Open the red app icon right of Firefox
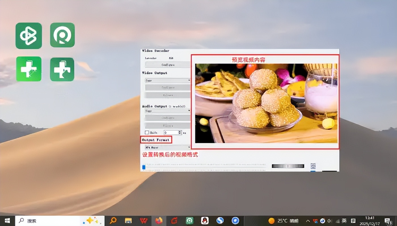The height and width of the screenshot is (226, 397). pos(174,221)
